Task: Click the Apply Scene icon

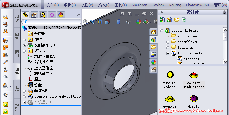Action: (x=146, y=22)
